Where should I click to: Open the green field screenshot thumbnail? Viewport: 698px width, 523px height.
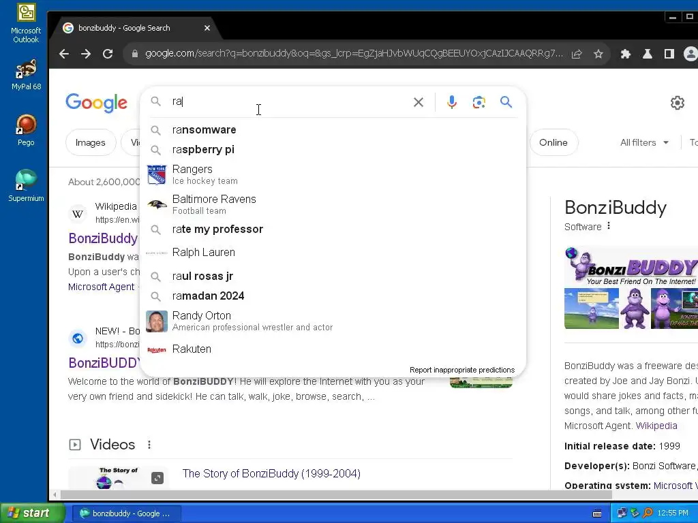[x=591, y=308]
